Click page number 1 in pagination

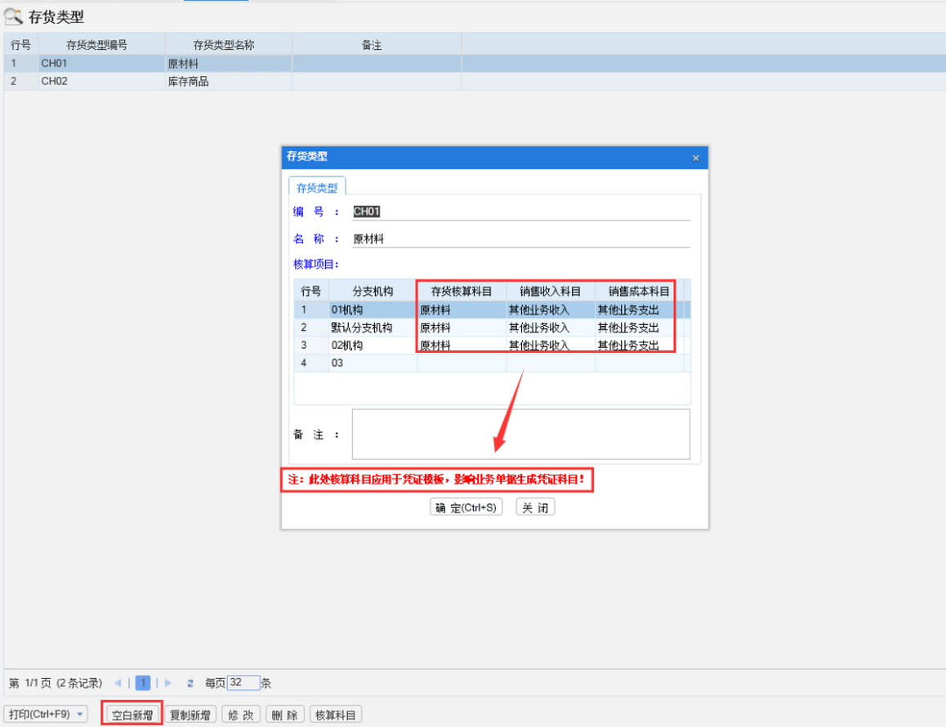pyautogui.click(x=143, y=683)
